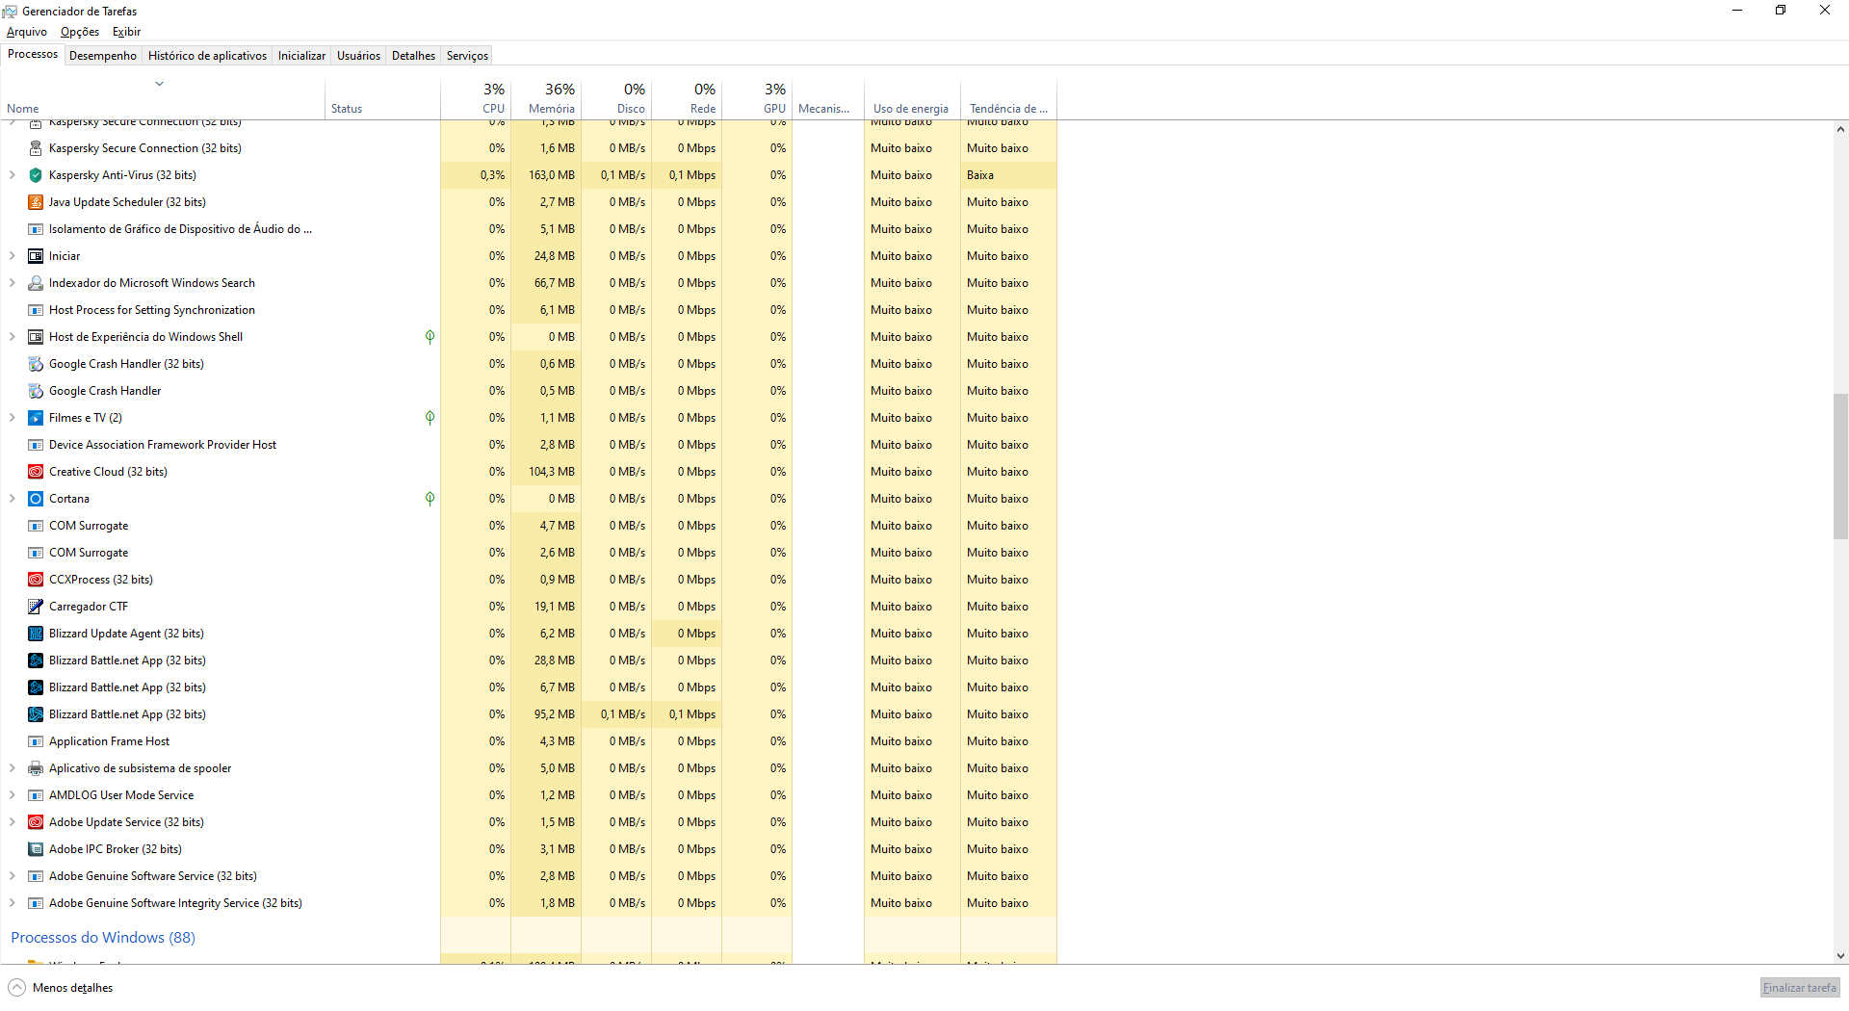Click the Adobe Update Service icon

(36, 822)
